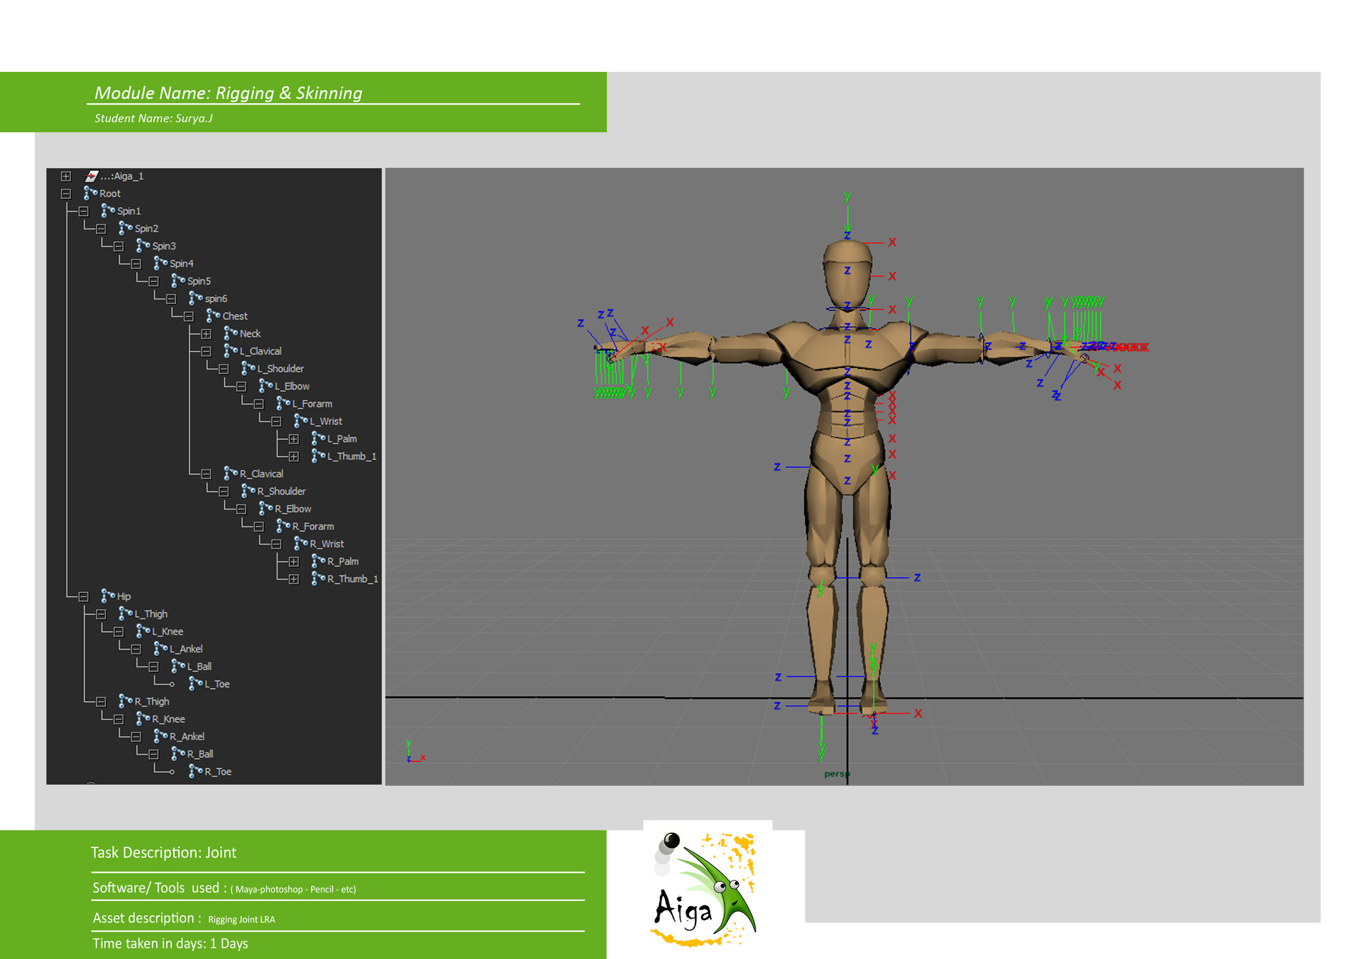Expand the R_Thumb_1 branch
The image size is (1357, 959).
coord(293,578)
